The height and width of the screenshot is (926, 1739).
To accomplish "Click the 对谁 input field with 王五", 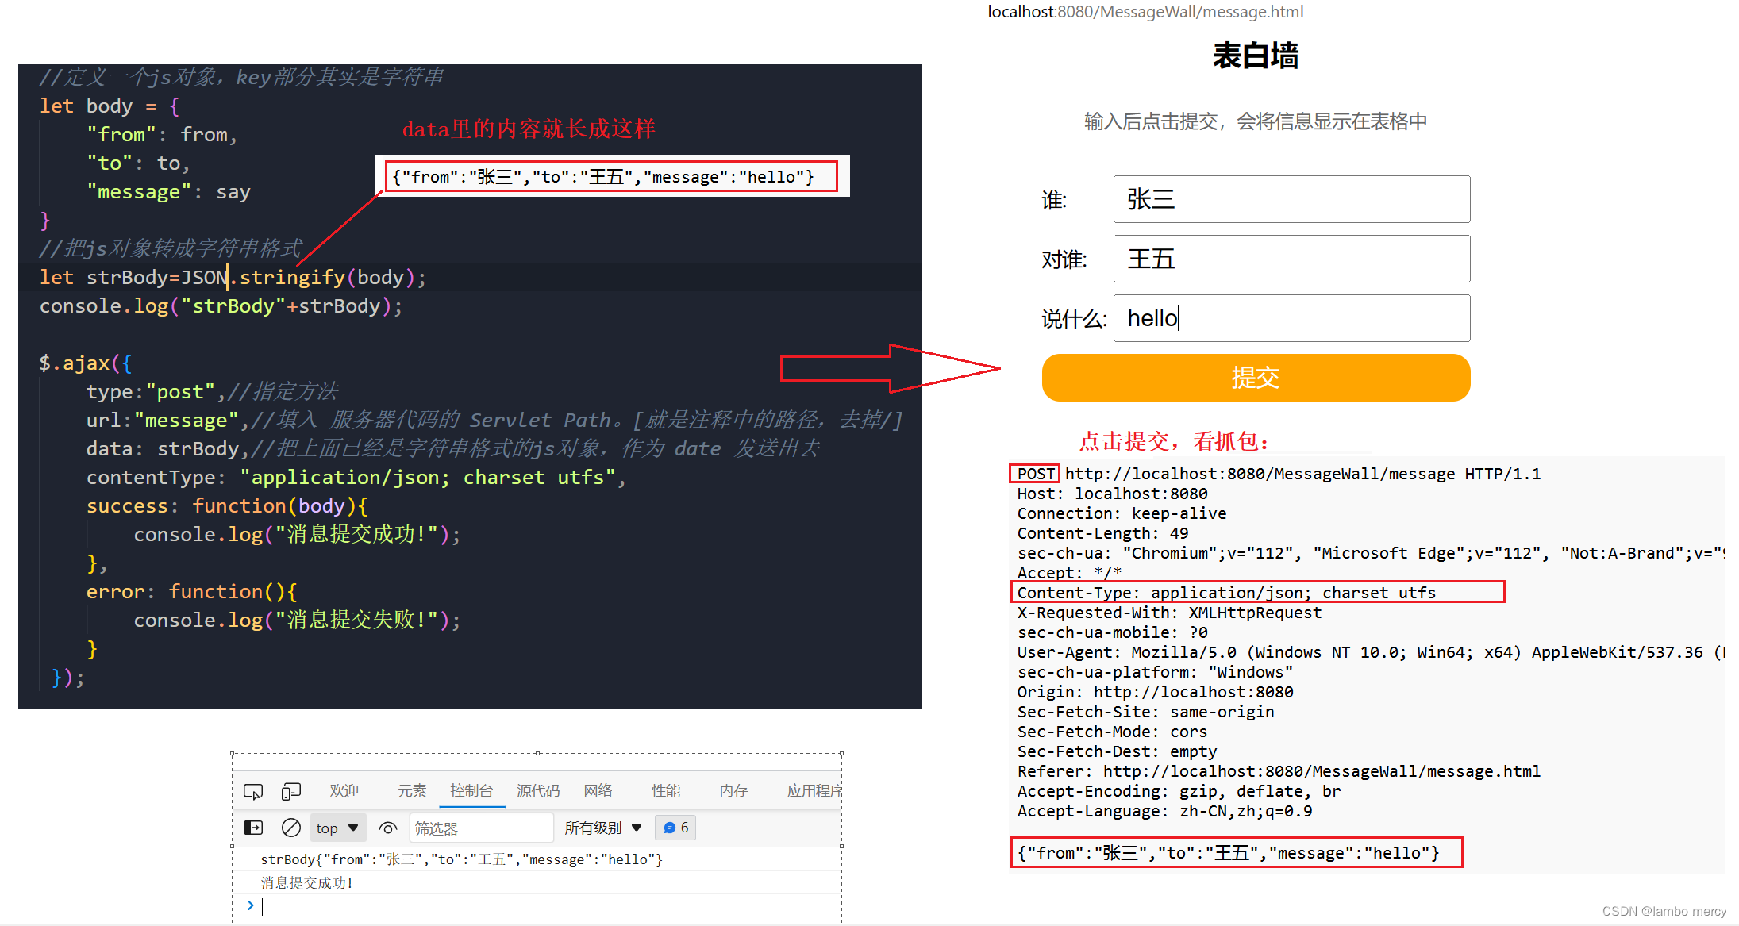I will tap(1291, 259).
